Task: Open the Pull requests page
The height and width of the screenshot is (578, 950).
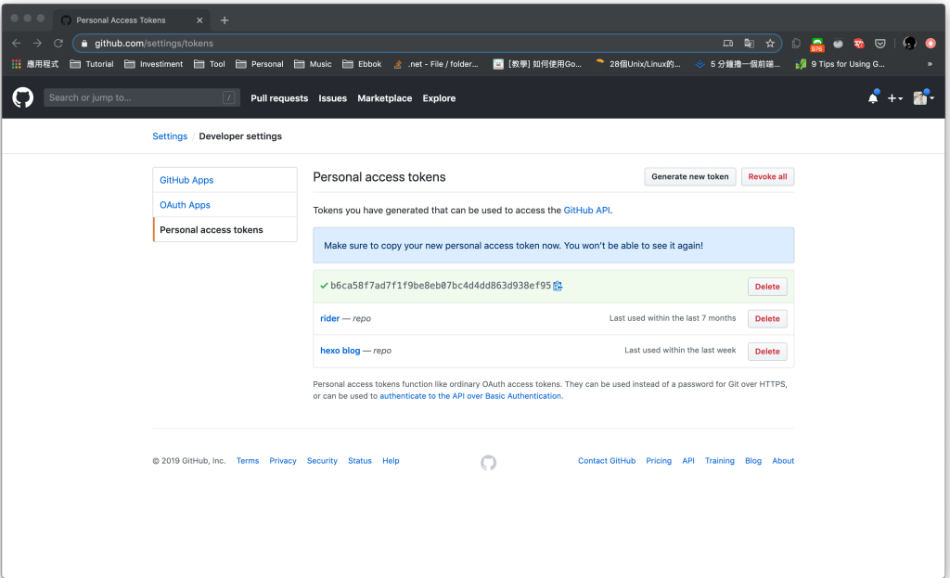Action: point(279,98)
